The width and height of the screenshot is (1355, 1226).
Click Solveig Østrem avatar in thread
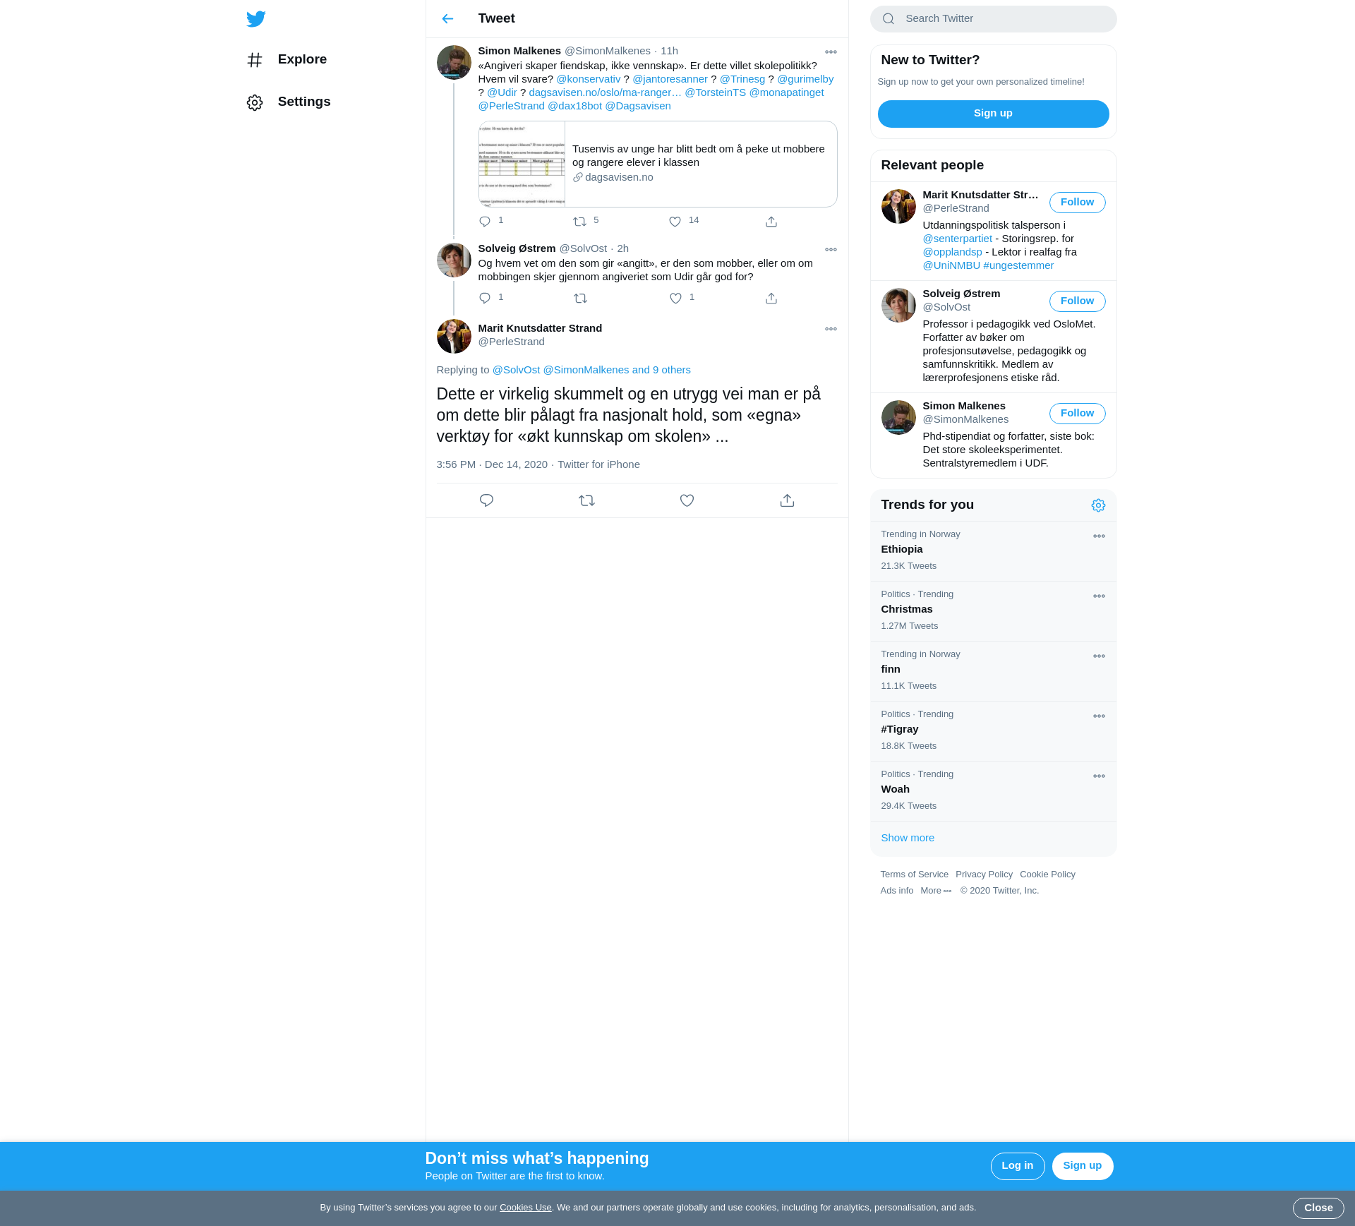pyautogui.click(x=454, y=260)
